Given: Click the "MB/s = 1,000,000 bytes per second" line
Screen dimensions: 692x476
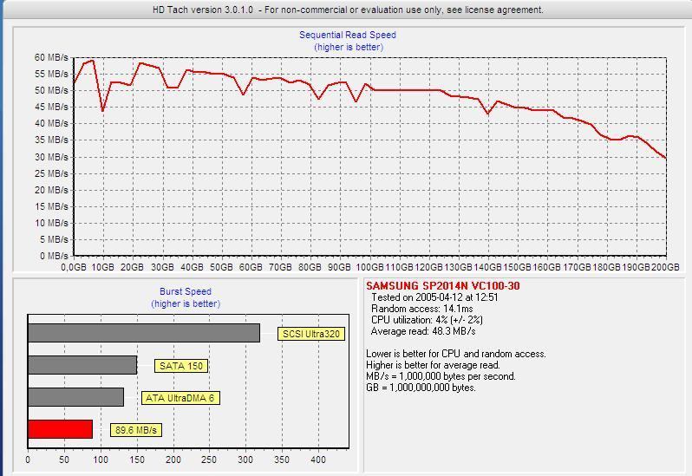Looking at the screenshot, I should tap(441, 376).
